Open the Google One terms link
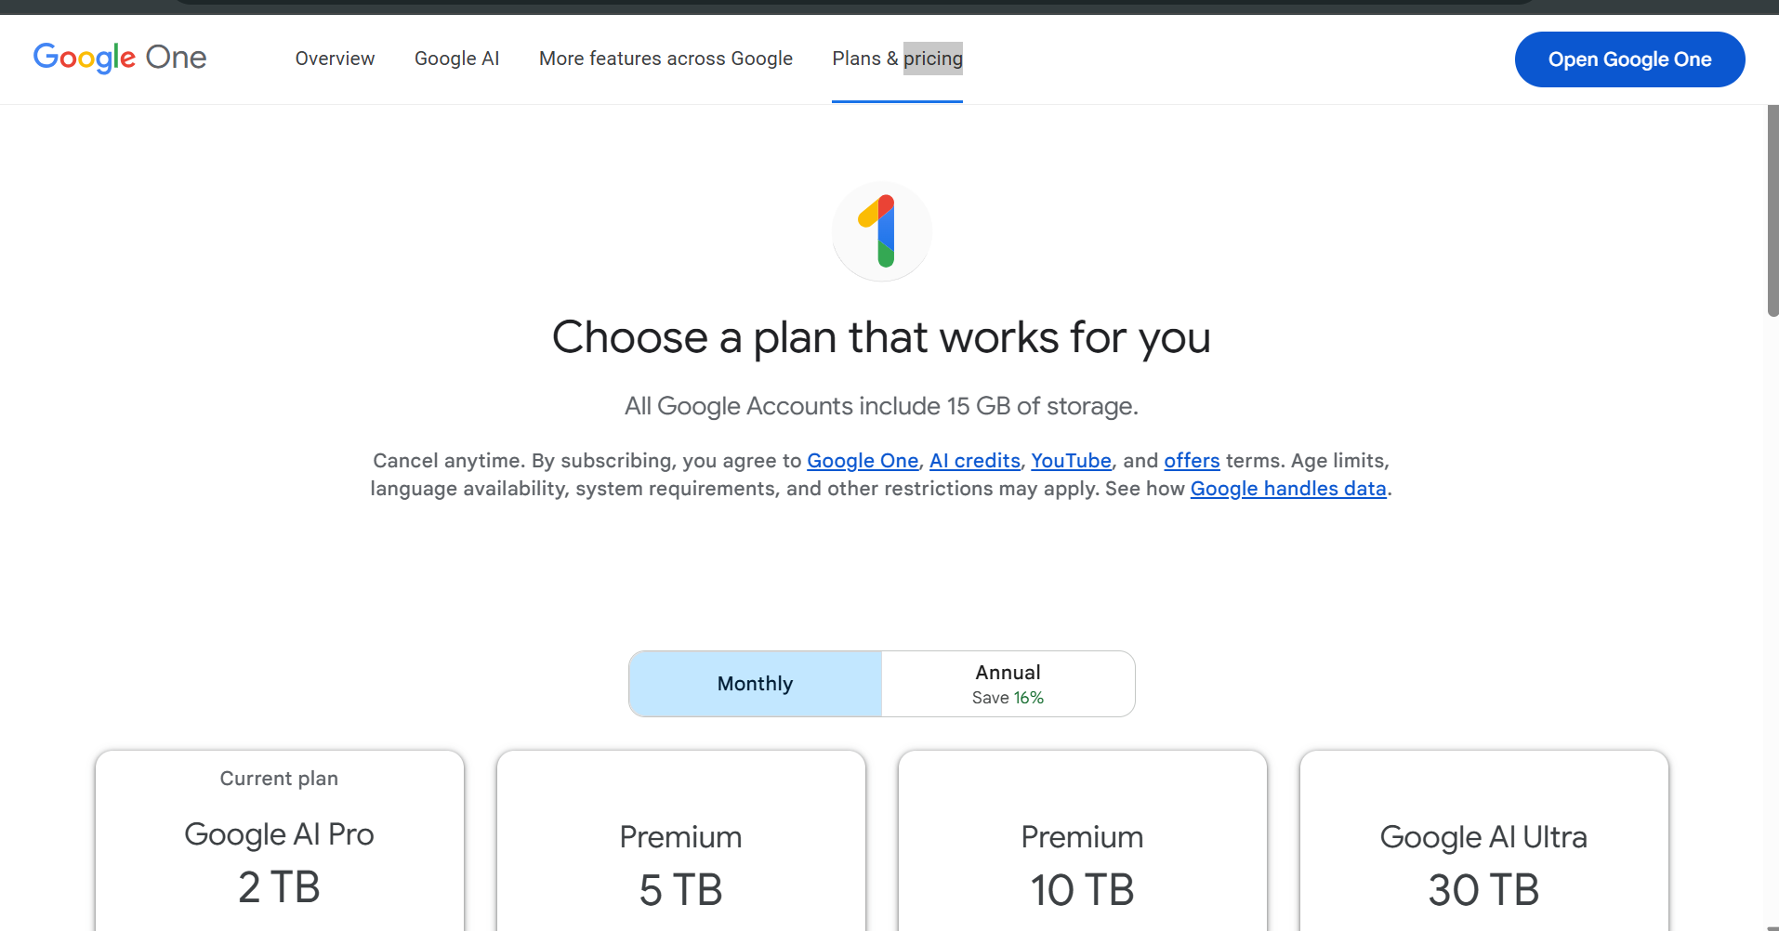The width and height of the screenshot is (1779, 931). coord(863,461)
